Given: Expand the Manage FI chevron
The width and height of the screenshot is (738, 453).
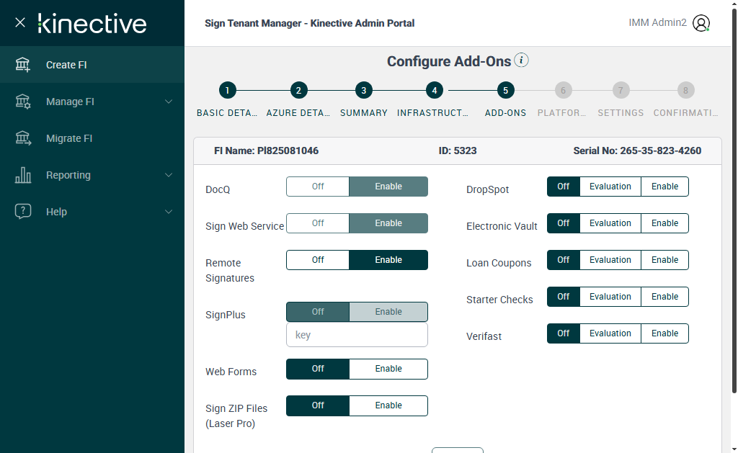Looking at the screenshot, I should click(169, 102).
